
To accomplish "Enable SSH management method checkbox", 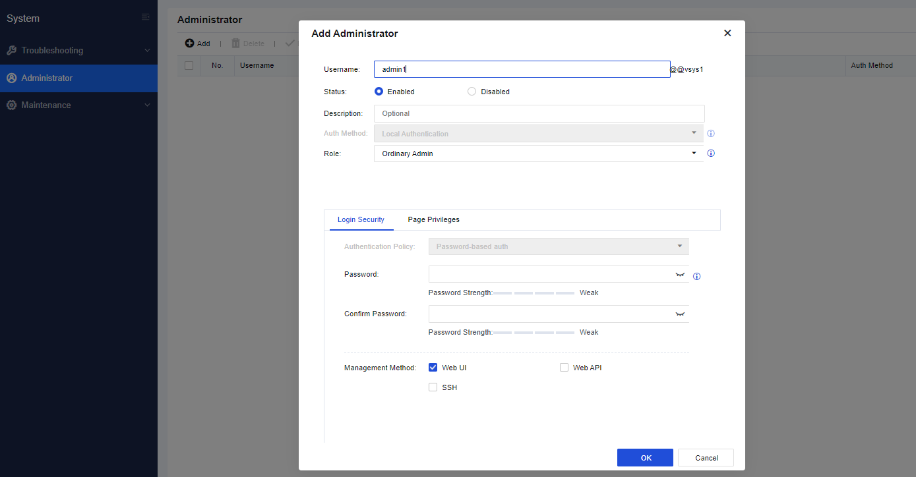I will tap(433, 387).
